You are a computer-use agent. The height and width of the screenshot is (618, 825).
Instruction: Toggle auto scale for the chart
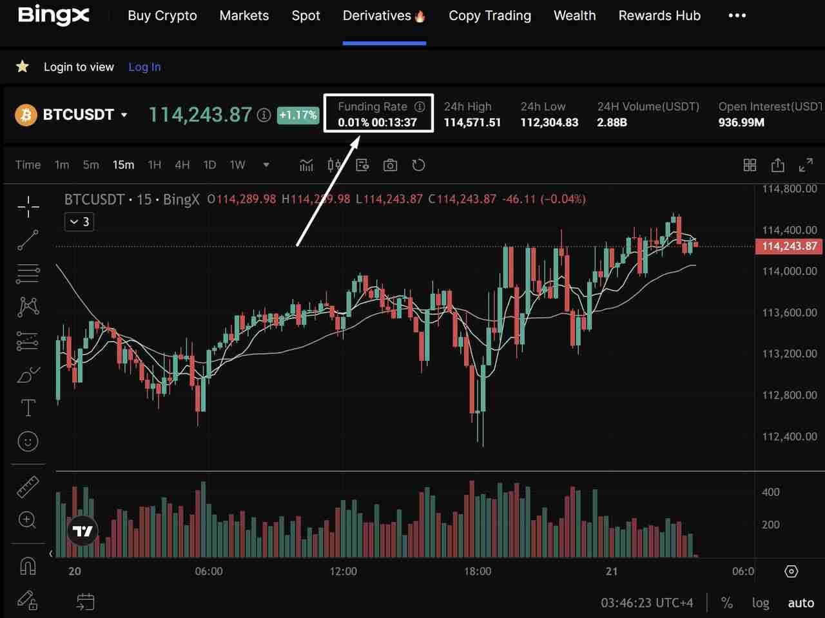point(801,603)
